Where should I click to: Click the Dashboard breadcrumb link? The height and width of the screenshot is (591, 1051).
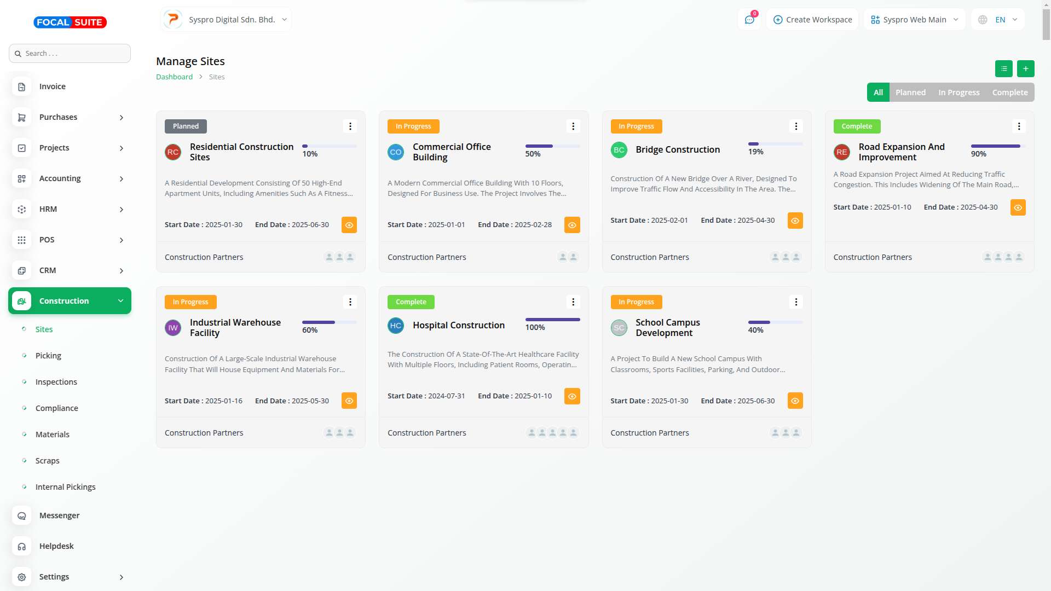point(174,77)
